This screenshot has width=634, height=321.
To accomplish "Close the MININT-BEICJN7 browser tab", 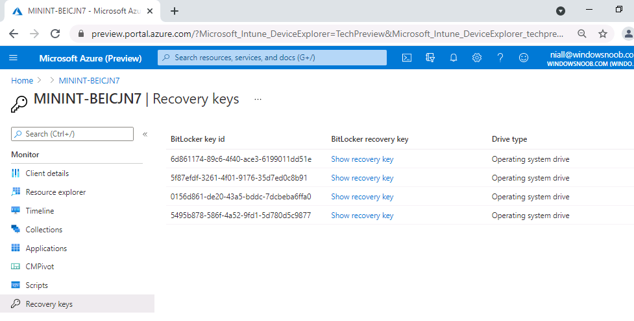I will coord(150,11).
